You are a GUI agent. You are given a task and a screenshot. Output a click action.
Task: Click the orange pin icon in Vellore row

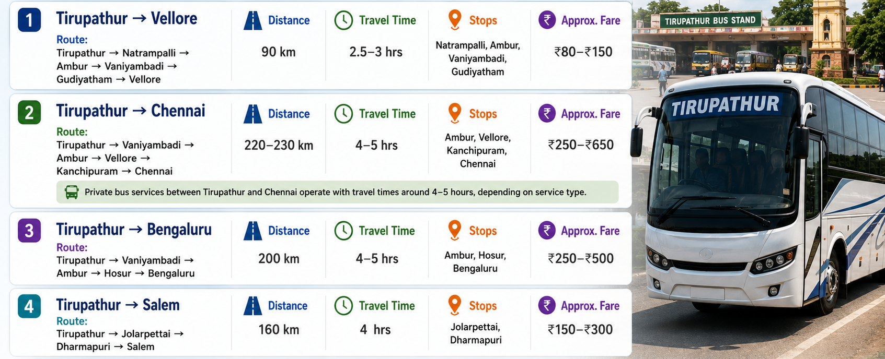click(455, 20)
